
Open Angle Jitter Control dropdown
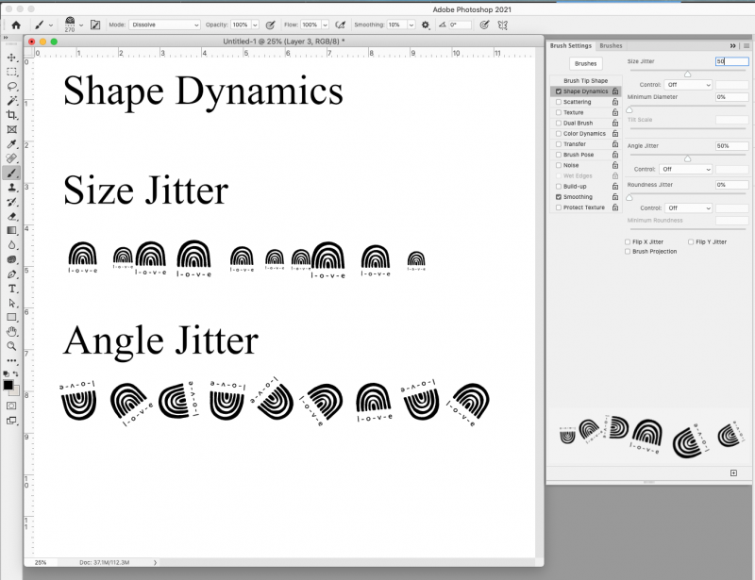[x=685, y=170]
